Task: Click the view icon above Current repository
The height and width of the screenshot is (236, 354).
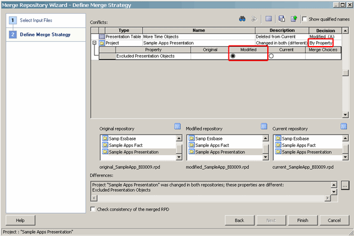Action: 343,126
